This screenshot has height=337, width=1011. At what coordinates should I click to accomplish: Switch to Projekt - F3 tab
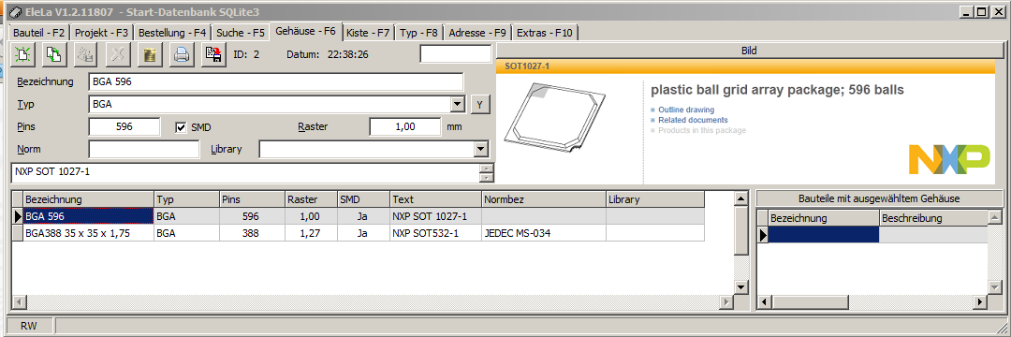click(x=102, y=32)
